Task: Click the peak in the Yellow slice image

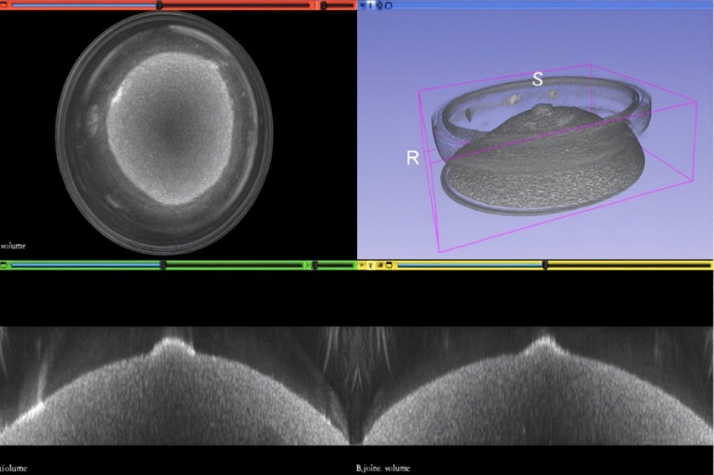Action: (x=544, y=341)
